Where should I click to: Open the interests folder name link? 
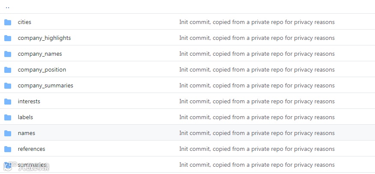coord(29,102)
